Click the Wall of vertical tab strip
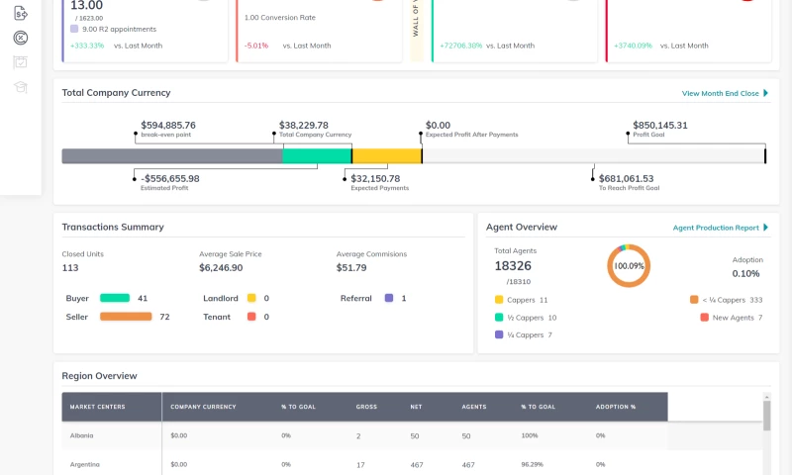The width and height of the screenshot is (792, 475). [417, 30]
